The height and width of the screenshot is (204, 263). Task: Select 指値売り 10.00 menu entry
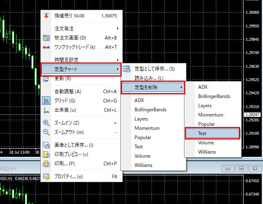coord(81,16)
